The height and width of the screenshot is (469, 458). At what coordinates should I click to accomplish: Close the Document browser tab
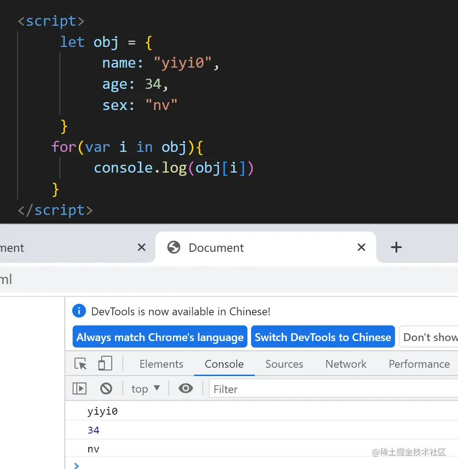tap(361, 247)
